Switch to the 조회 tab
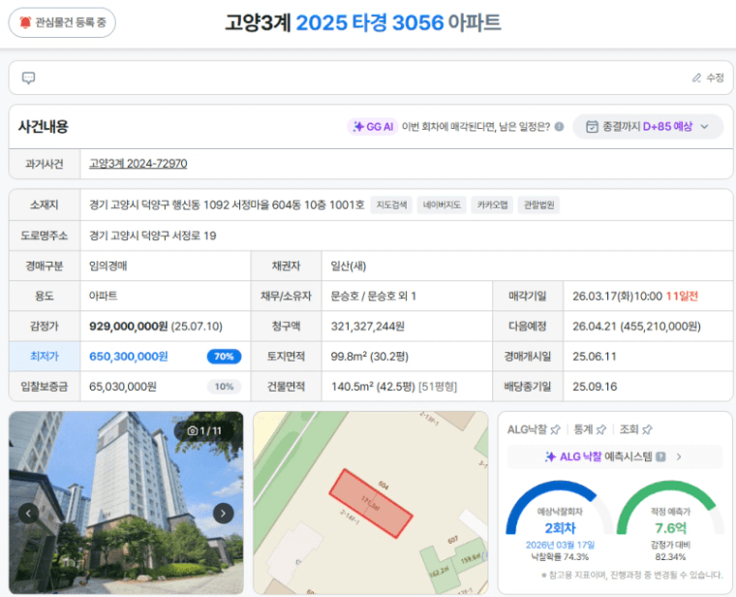This screenshot has height=597, width=736. [629, 428]
